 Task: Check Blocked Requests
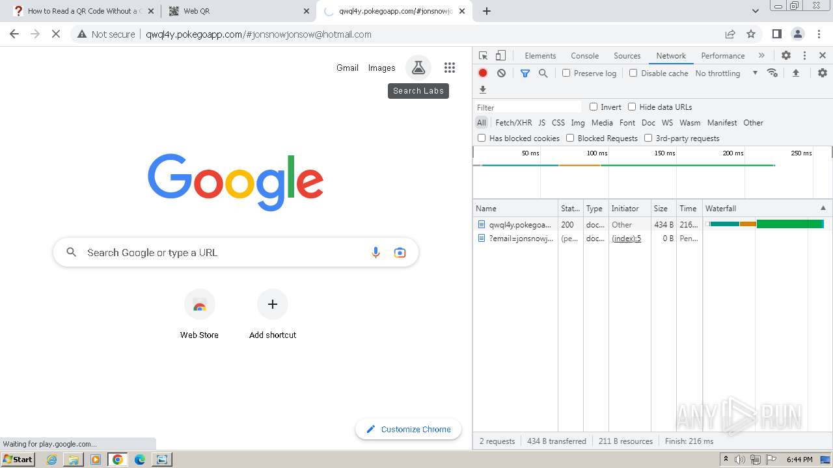(570, 138)
